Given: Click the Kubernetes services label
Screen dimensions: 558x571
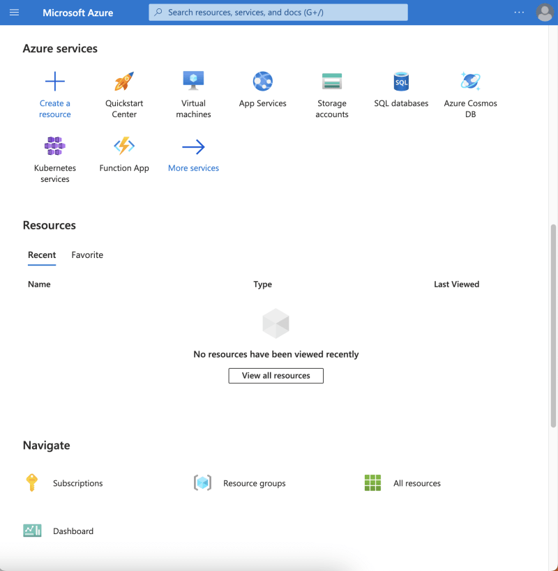Looking at the screenshot, I should click(x=55, y=174).
